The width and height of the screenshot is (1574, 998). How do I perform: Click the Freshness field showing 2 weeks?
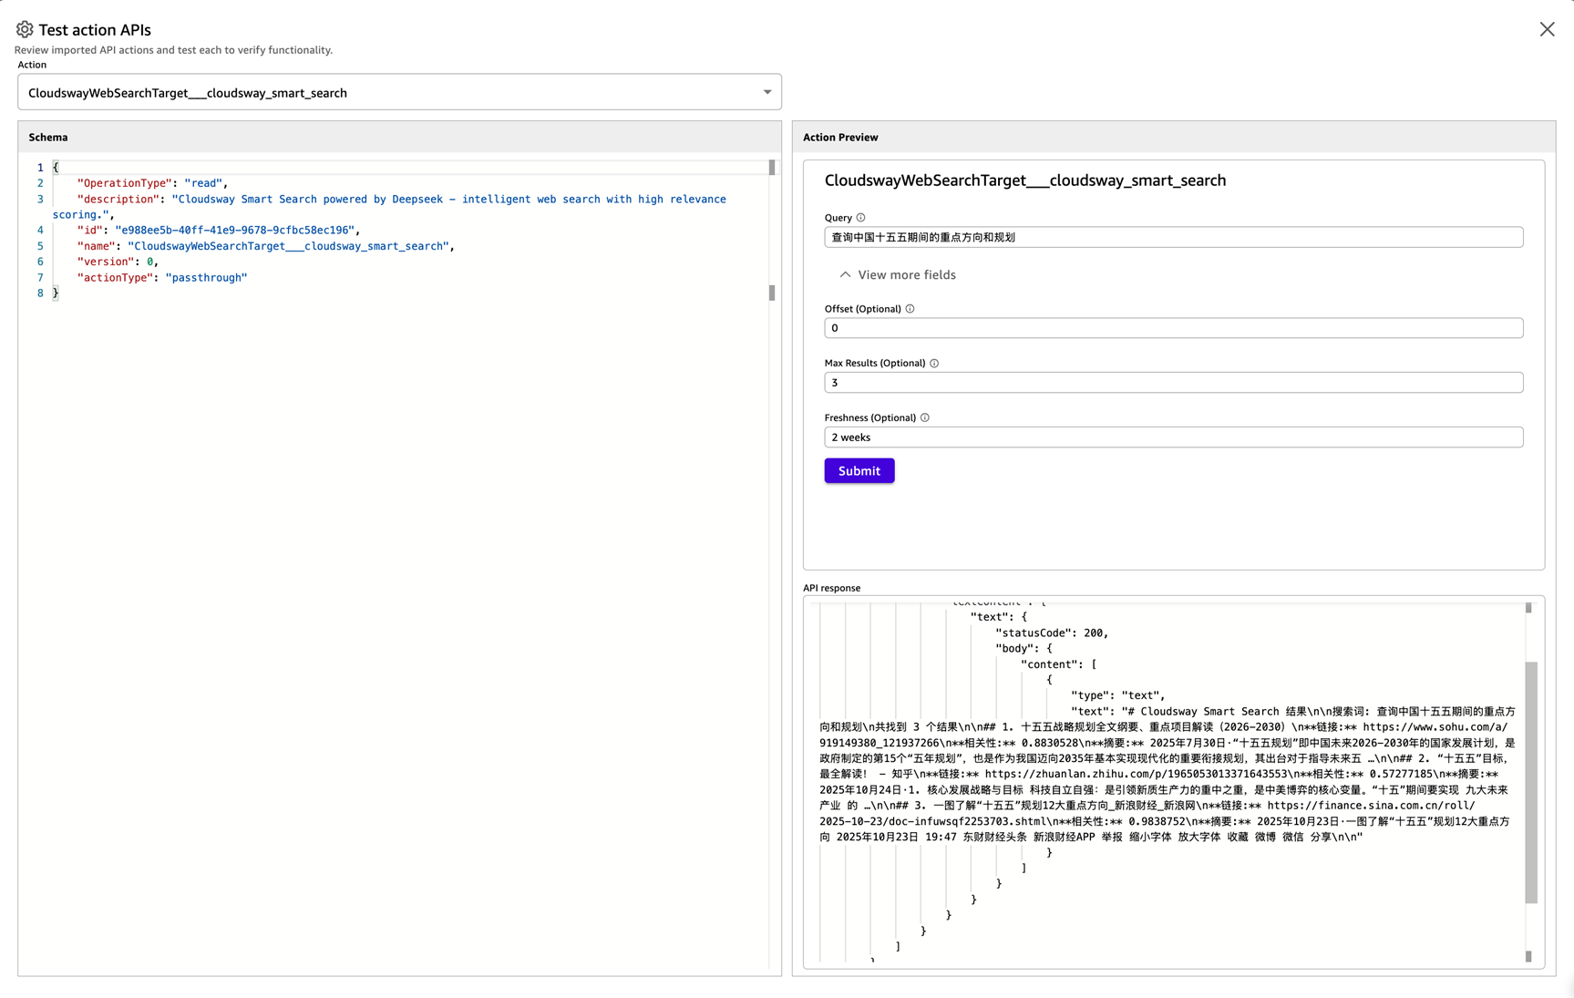tap(1173, 437)
